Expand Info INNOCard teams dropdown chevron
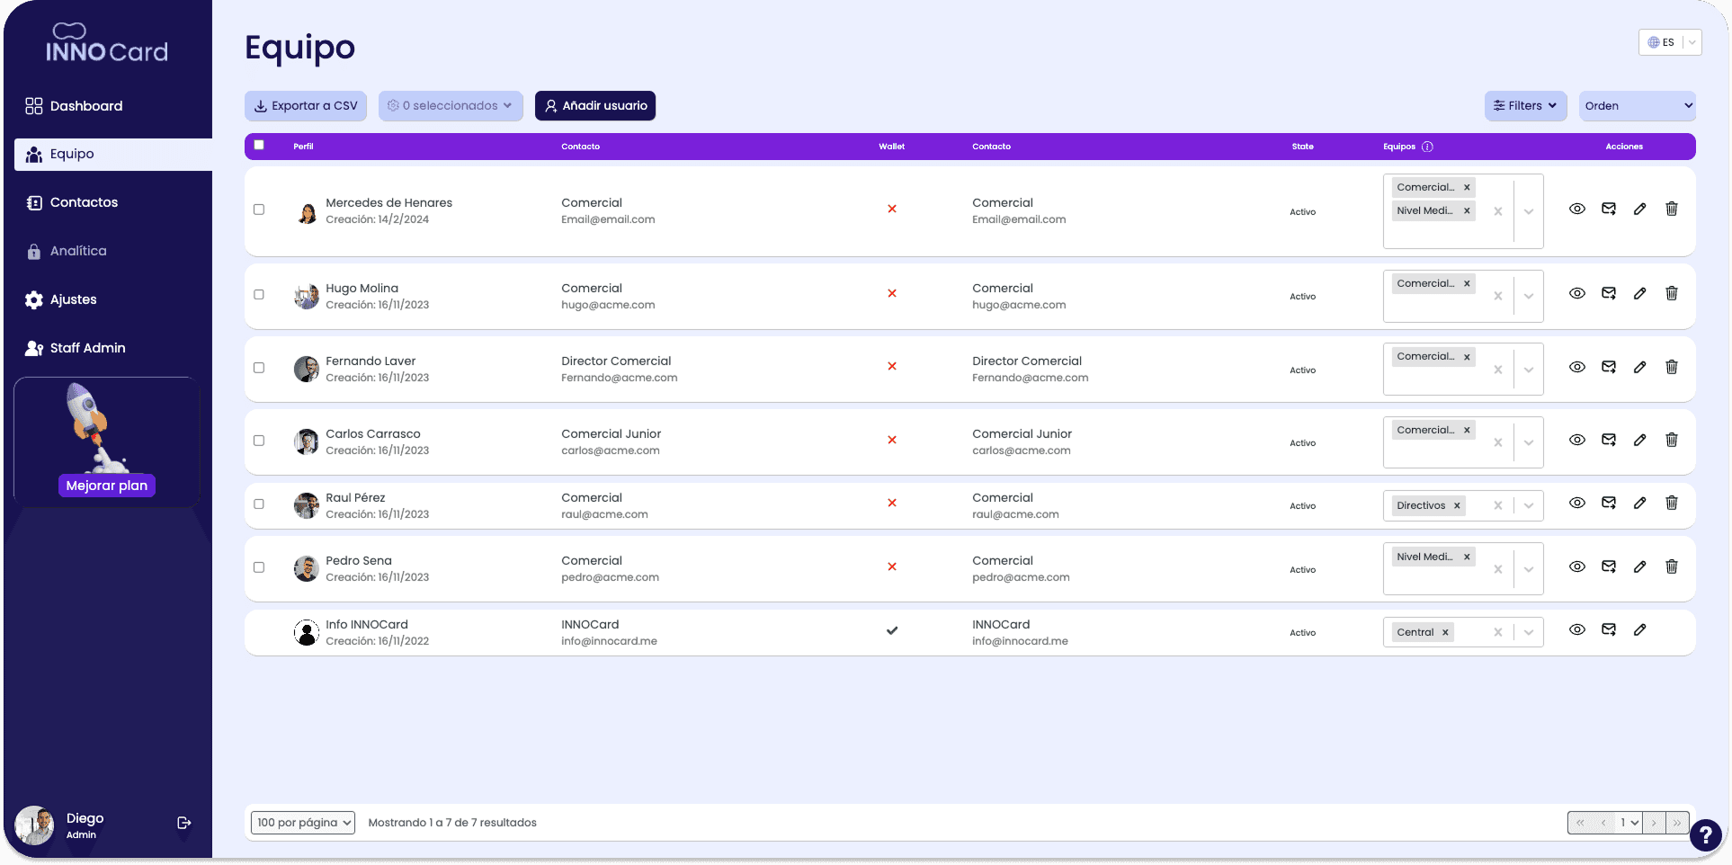1732x865 pixels. 1529,632
